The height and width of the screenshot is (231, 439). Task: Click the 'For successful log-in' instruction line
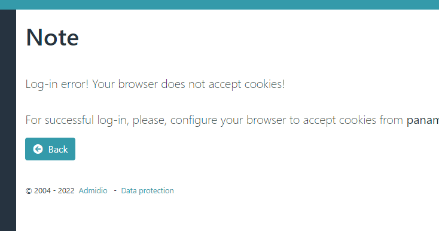click(232, 120)
